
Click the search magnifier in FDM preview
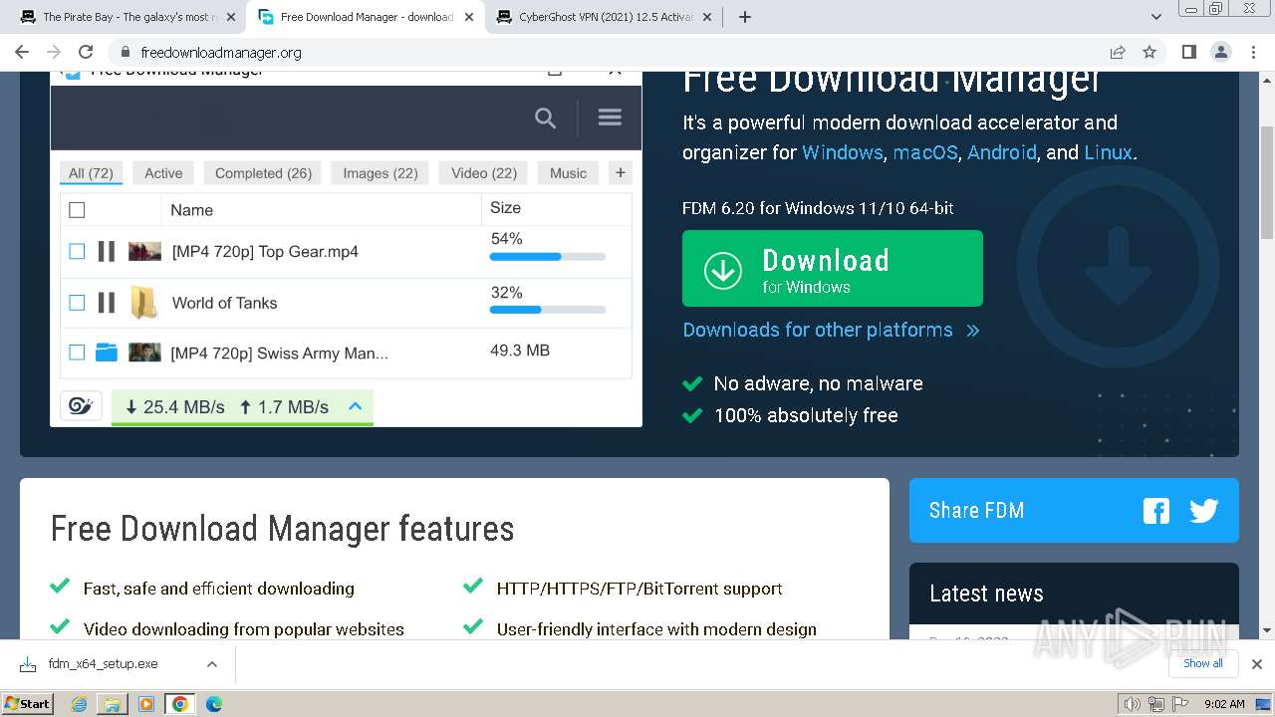pos(545,119)
